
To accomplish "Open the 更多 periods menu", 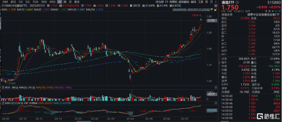I will pos(77,2).
